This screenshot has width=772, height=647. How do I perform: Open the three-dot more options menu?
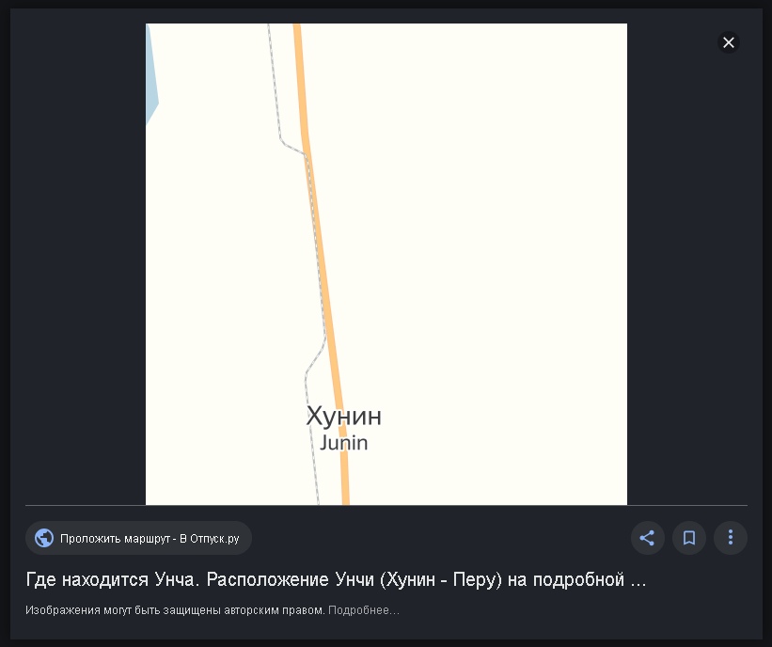730,538
